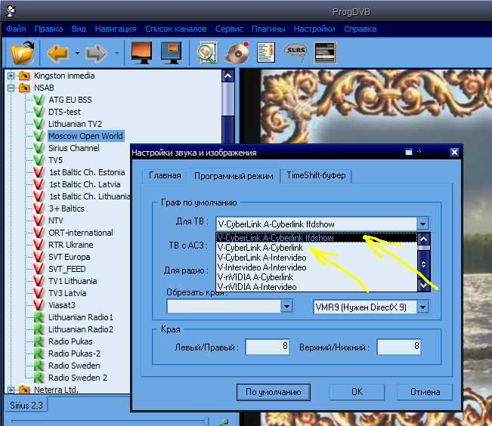The width and height of the screenshot is (492, 426).
Task: Select ORT-international channel
Action: 81,233
